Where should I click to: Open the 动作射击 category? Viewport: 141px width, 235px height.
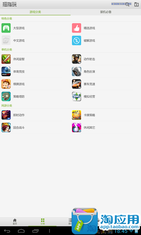pos(102,59)
